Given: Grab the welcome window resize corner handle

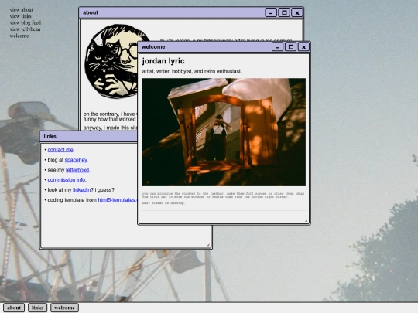Looking at the screenshot, I should click(306, 220).
